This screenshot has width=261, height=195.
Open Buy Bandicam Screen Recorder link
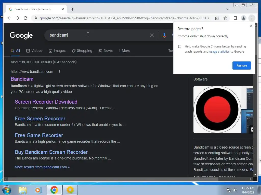pyautogui.click(x=51, y=152)
